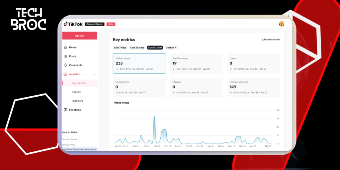Click the chart peak near Feb 13
The width and height of the screenshot is (340, 170).
pyautogui.click(x=154, y=117)
